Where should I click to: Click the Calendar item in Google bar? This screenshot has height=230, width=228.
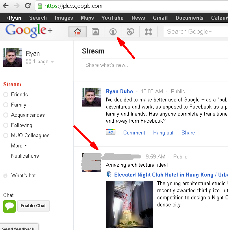[x=219, y=18]
